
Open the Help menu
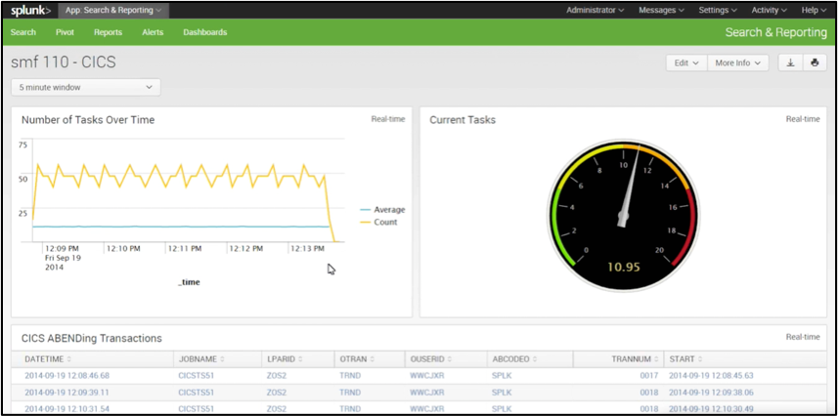click(814, 10)
